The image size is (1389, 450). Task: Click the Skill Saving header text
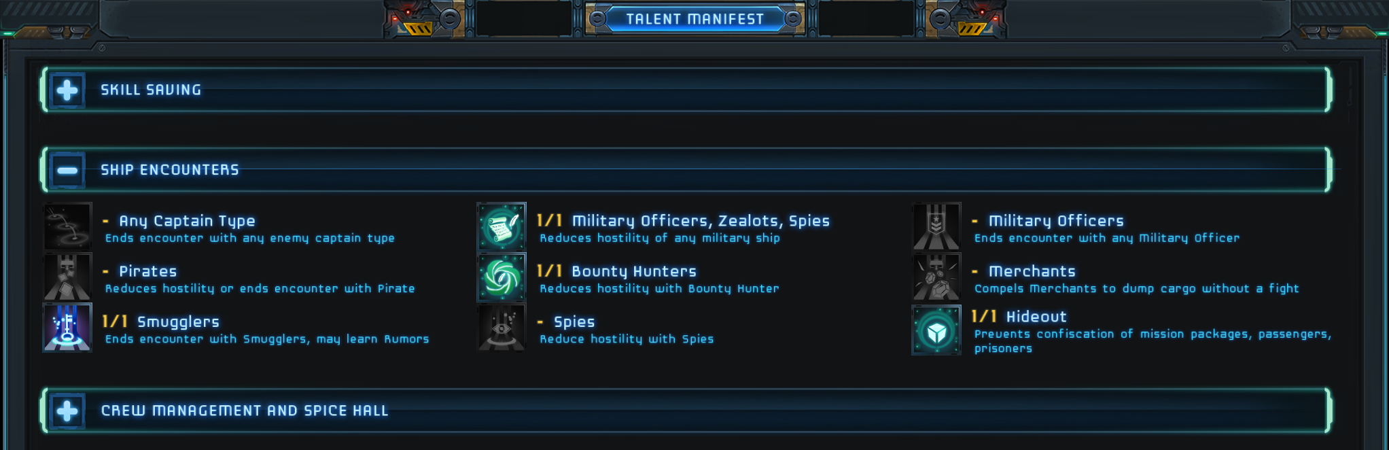[x=151, y=90]
